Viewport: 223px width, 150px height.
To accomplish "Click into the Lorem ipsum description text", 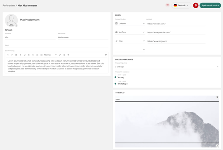I will tap(56, 66).
